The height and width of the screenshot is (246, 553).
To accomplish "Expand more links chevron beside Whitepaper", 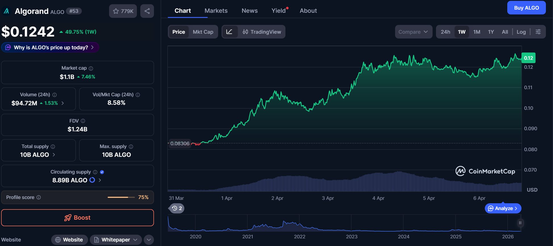I will (149, 240).
